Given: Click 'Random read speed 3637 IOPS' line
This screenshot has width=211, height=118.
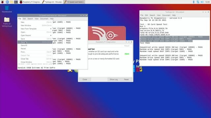Looking at the screenshot, I should pos(166,51).
